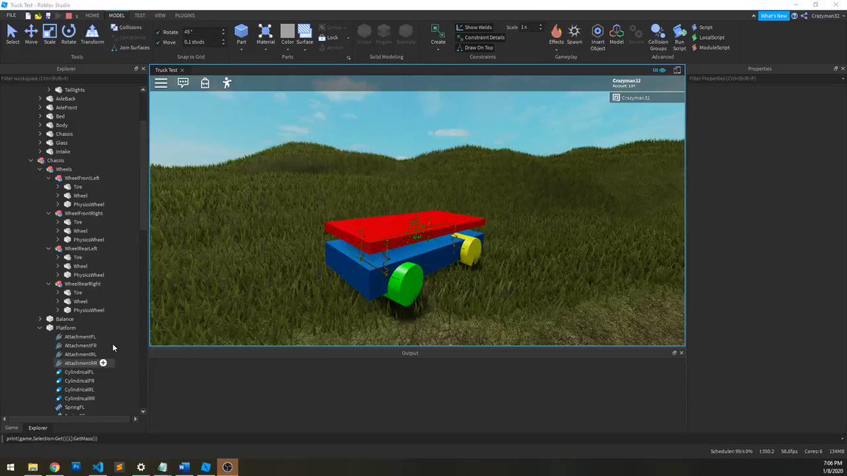Select CylindricalFL in Explorer

[79, 372]
